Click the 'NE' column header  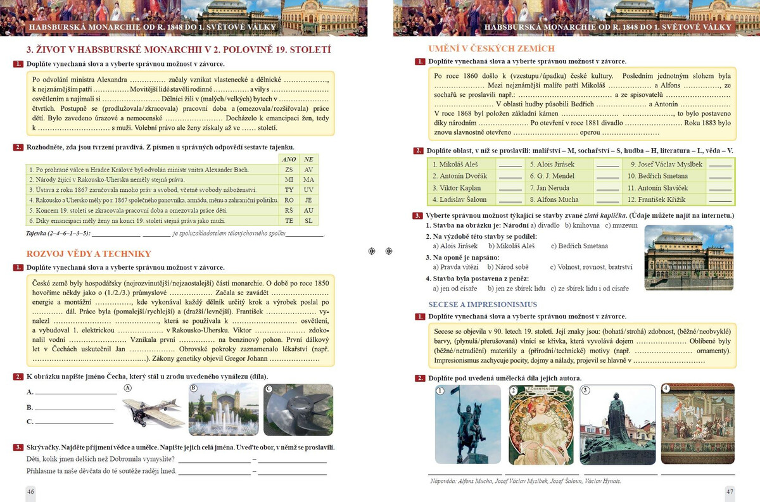[x=308, y=159]
